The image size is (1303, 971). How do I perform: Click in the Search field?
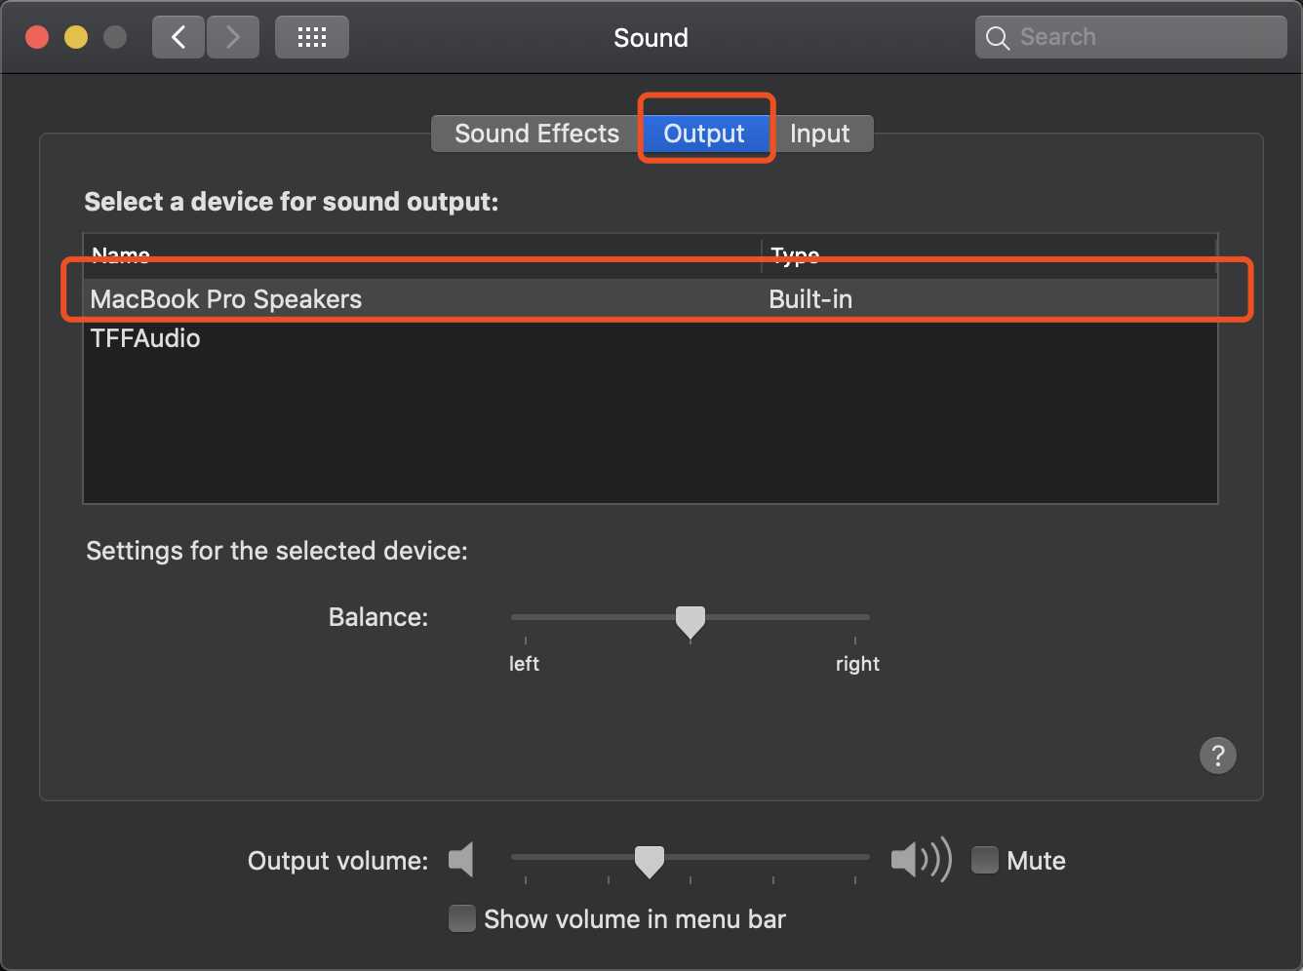pyautogui.click(x=1131, y=37)
